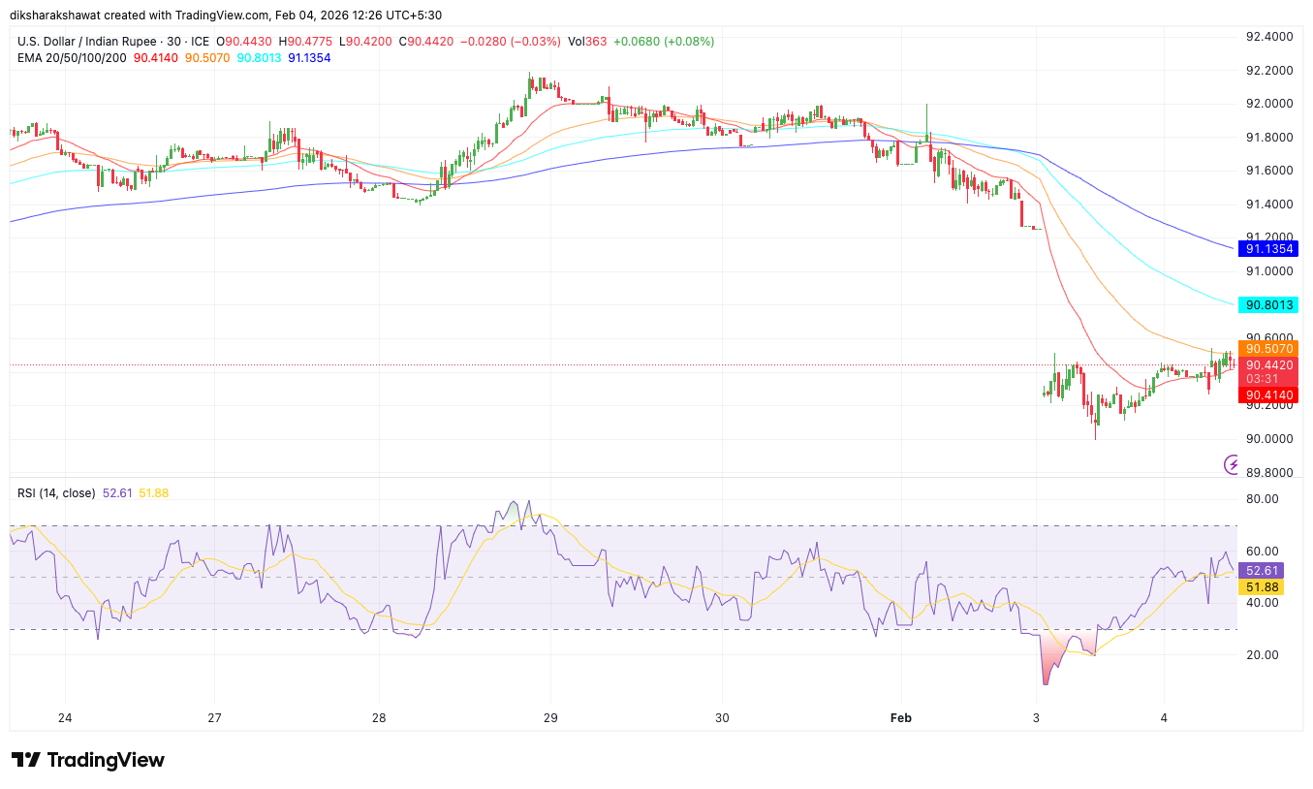Image resolution: width=1313 pixels, height=789 pixels.
Task: Open the U.S. Dollar / Indian Rupee symbol title
Action: [x=97, y=42]
